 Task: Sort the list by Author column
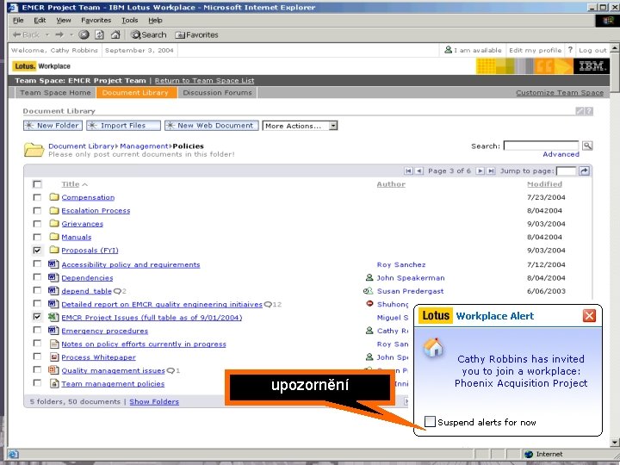391,184
